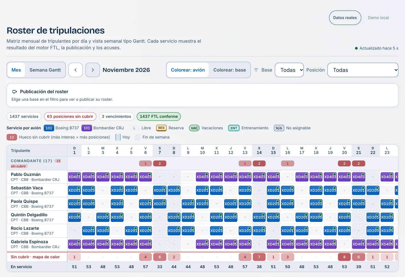Screen dimensions: 405x277
Task: Select the Gabriela Espinoza crew row name
Action: click(29, 242)
